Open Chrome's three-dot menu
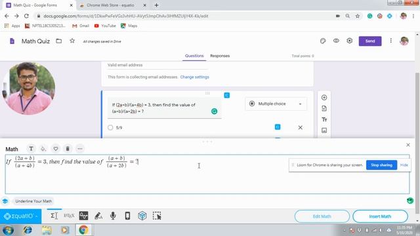Viewport: 420px width, 236px height. [413, 16]
